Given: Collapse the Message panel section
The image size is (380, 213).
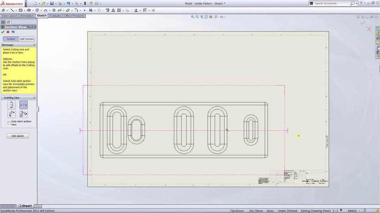Looking at the screenshot, I should pyautogui.click(x=34, y=45).
